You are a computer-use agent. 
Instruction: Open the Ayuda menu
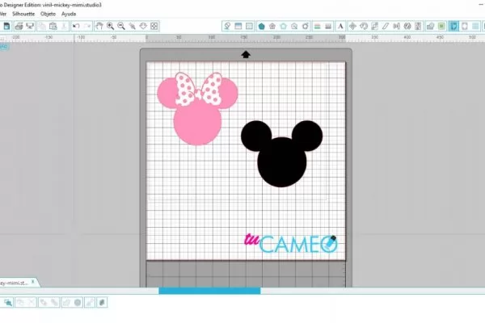69,14
